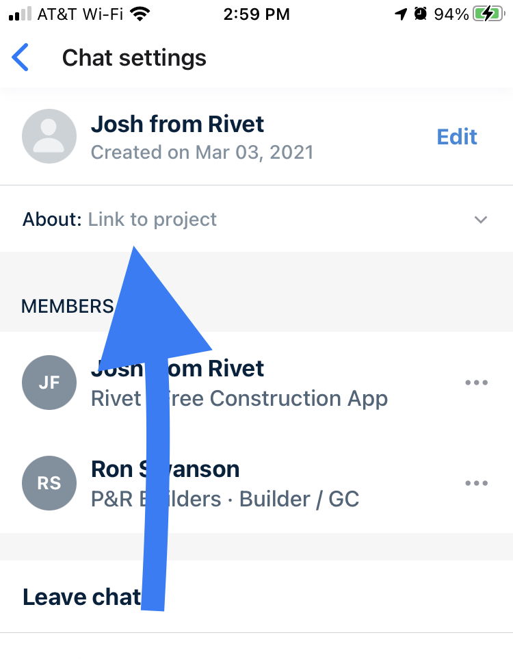Tap the Chat settings title
The width and height of the screenshot is (513, 659).
pos(135,57)
